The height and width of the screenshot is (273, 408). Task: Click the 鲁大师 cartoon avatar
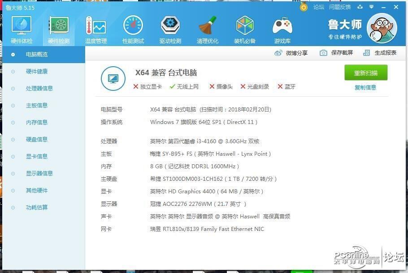pos(382,28)
